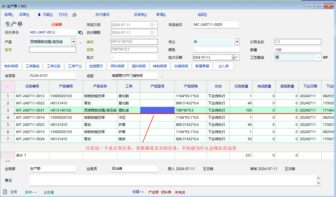Click the 新增A menu item
Screen dimensions: 336x197
pyautogui.click(x=161, y=15)
